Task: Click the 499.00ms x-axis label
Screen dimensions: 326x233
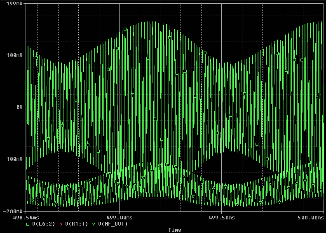Action: pos(120,218)
